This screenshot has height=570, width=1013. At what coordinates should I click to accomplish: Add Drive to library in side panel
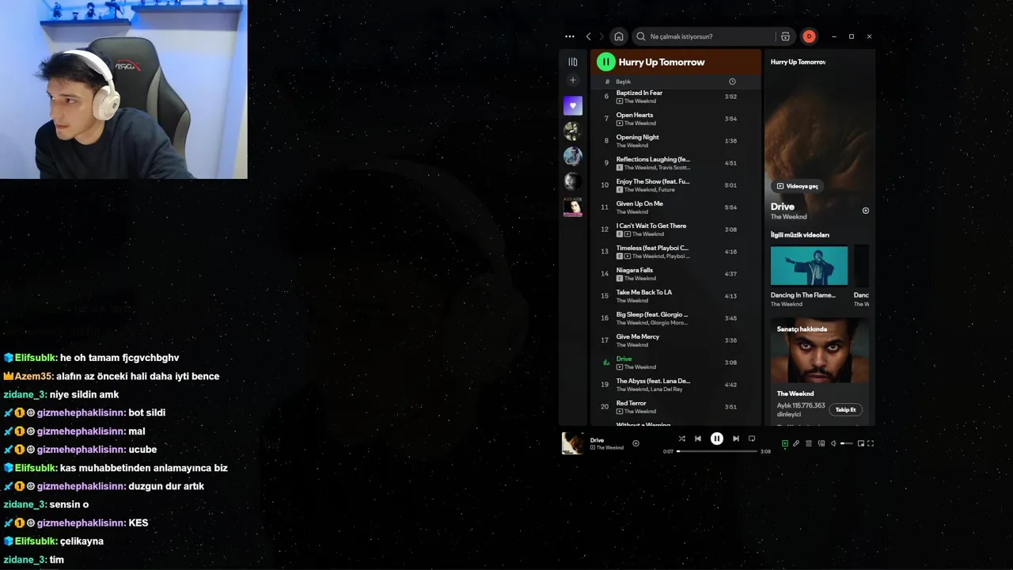(865, 211)
